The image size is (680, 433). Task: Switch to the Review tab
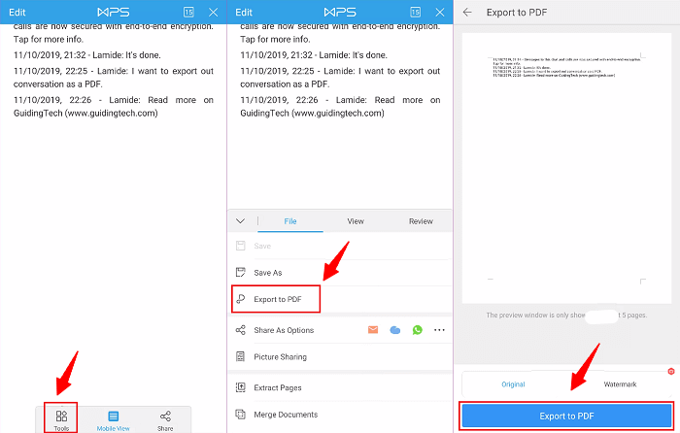421,221
